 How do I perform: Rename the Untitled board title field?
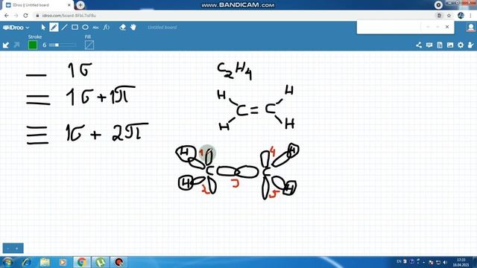(x=162, y=28)
